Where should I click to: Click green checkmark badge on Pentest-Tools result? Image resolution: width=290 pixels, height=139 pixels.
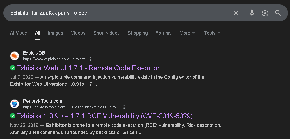(12, 116)
